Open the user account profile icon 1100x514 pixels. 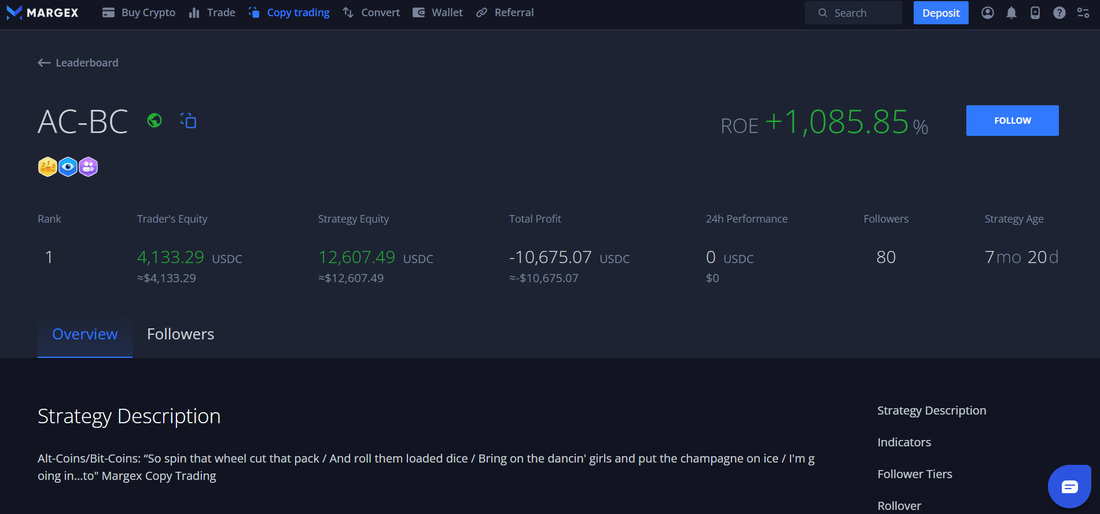point(988,13)
